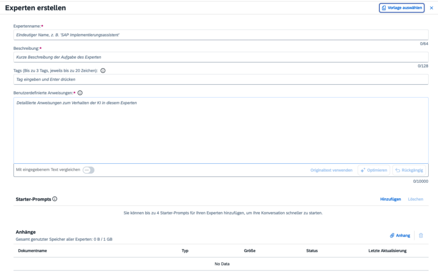Click the Benutzerdefinierte Anweisungen text area

pos(221,130)
